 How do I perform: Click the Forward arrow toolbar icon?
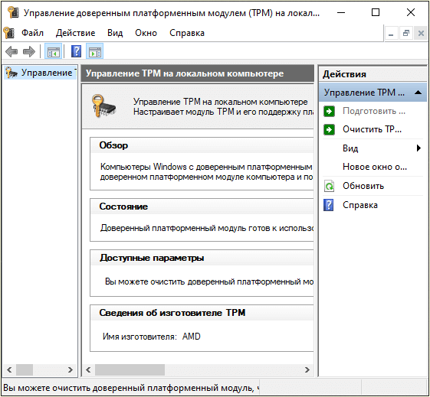tap(29, 51)
